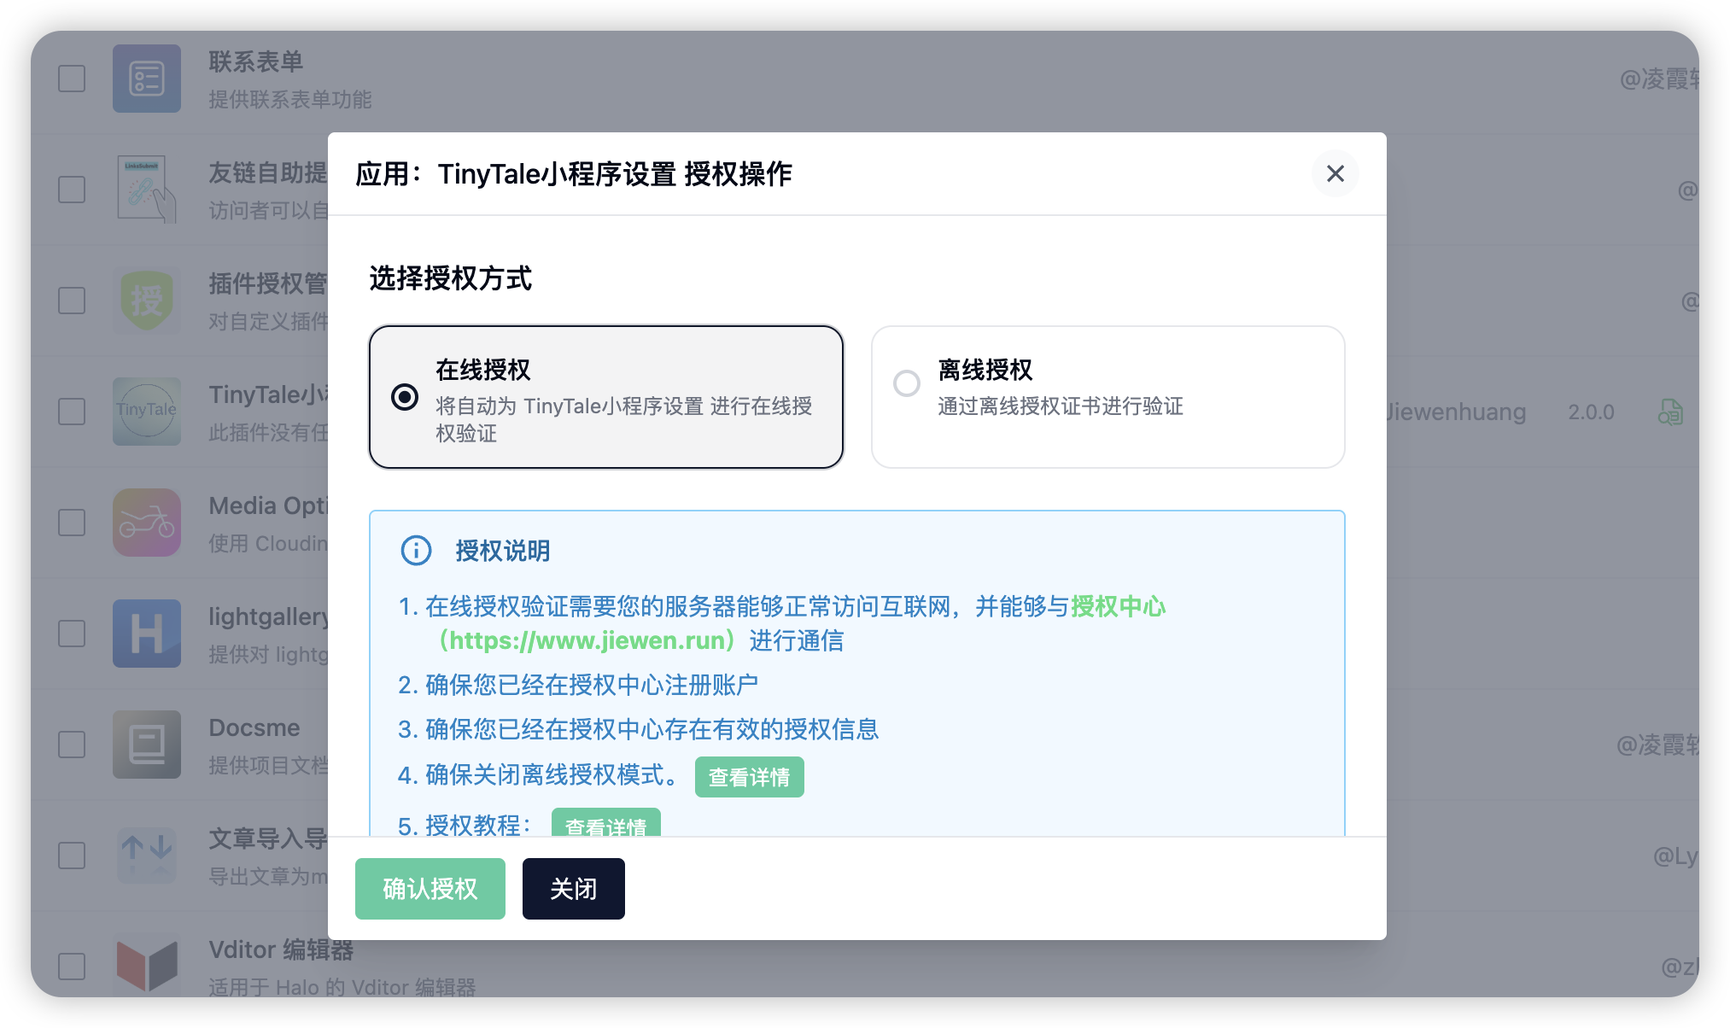Click the info icon next to 授权说明
This screenshot has width=1730, height=1028.
(x=417, y=551)
